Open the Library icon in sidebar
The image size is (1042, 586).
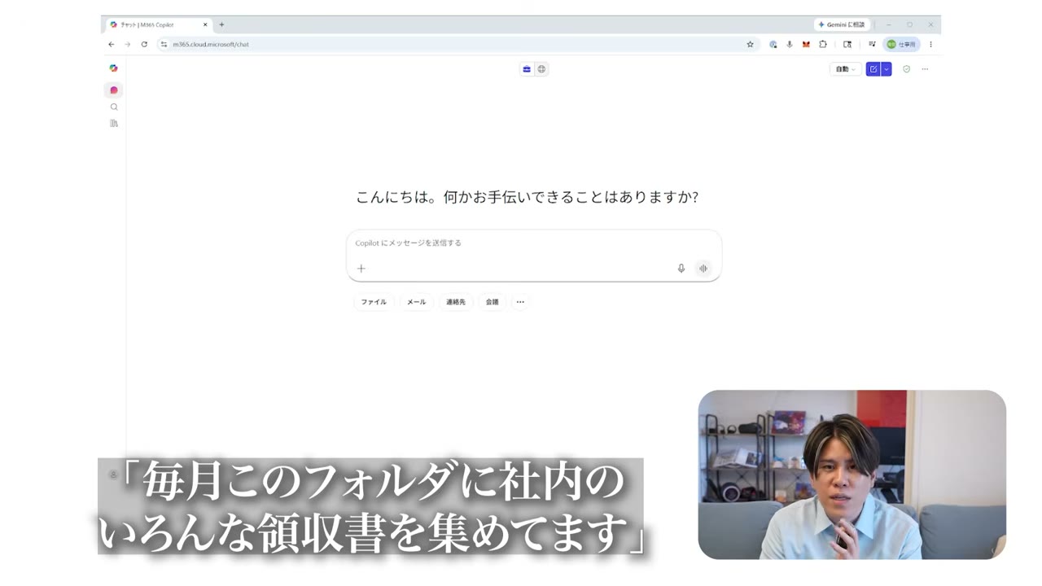[x=114, y=123]
